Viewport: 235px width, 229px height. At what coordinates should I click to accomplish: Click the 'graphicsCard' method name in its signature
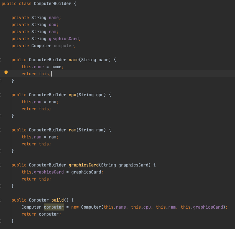(84, 165)
